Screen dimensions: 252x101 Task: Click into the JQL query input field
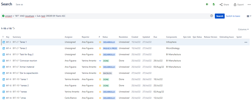(x=106, y=16)
